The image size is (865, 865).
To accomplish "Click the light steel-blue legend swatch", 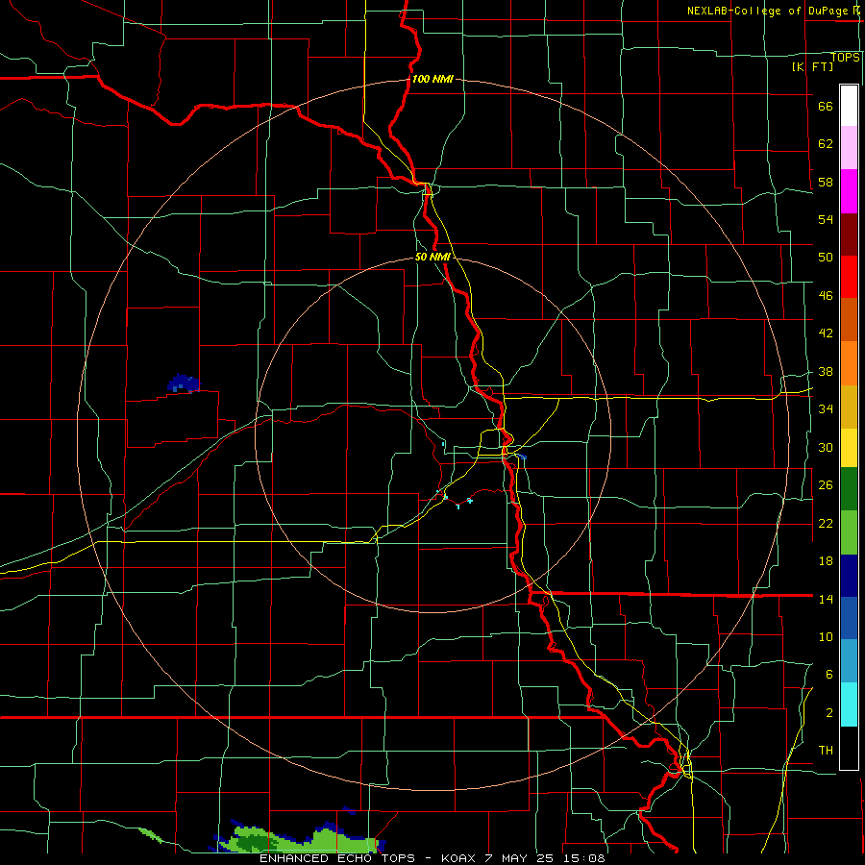I will [849, 661].
